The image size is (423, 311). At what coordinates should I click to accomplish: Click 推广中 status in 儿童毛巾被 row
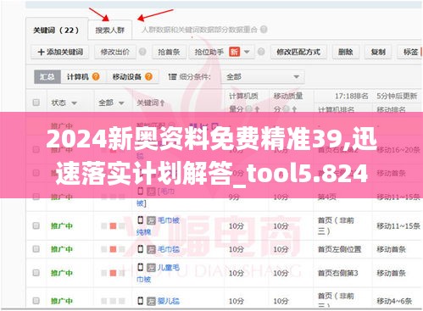(x=62, y=273)
